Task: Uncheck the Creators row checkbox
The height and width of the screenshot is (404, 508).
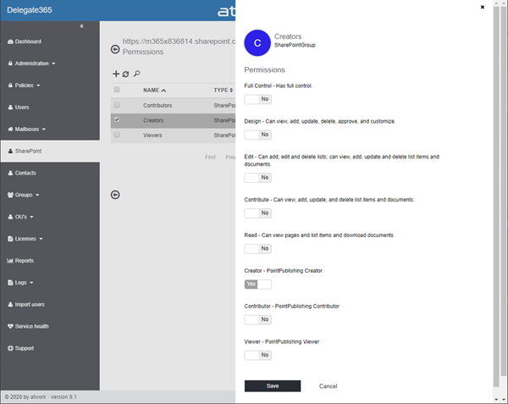Action: 117,120
